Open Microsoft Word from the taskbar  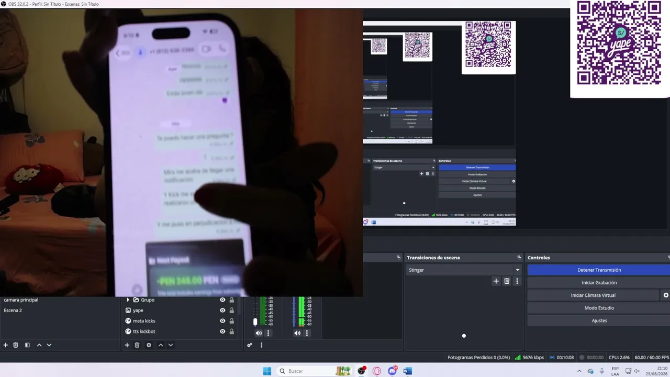click(x=408, y=371)
